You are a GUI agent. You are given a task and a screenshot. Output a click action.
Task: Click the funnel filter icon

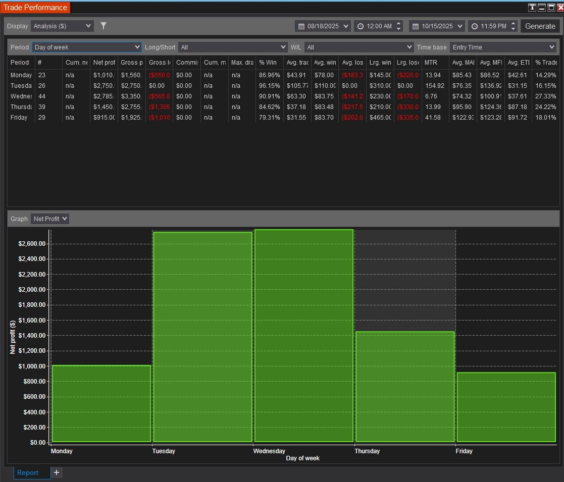(104, 26)
